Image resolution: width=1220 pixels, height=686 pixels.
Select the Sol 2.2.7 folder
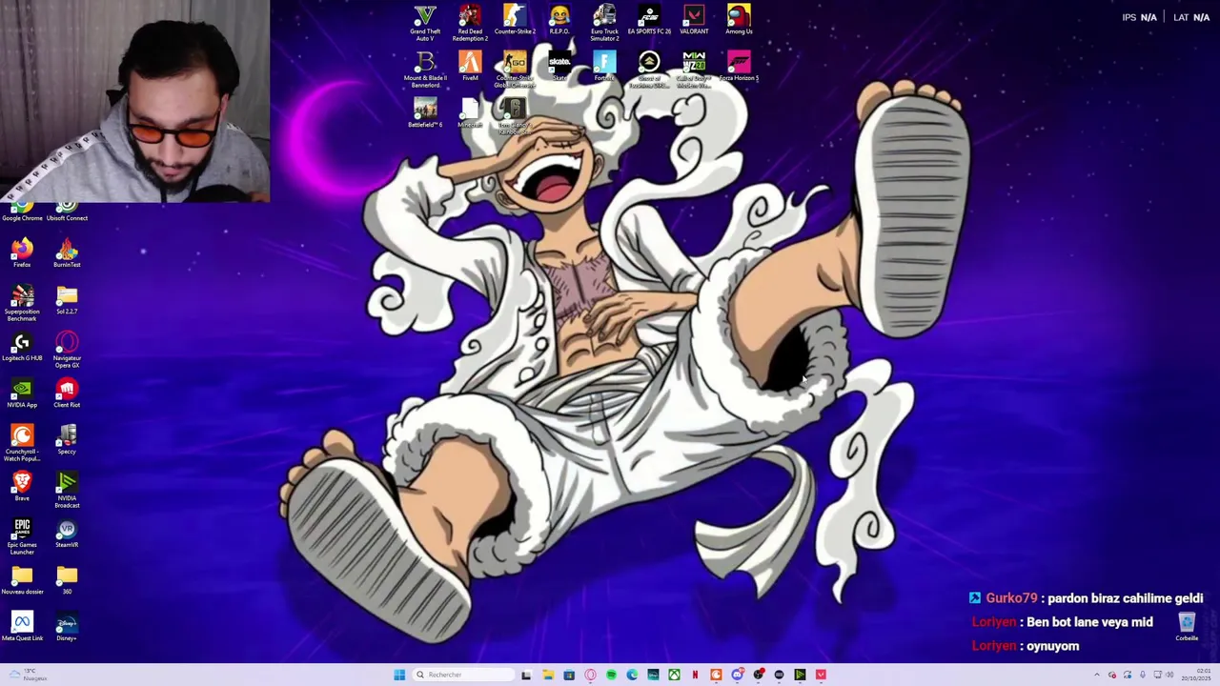[67, 300]
